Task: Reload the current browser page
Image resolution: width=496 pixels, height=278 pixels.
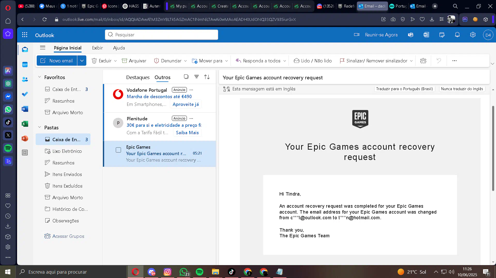Action: point(44,19)
